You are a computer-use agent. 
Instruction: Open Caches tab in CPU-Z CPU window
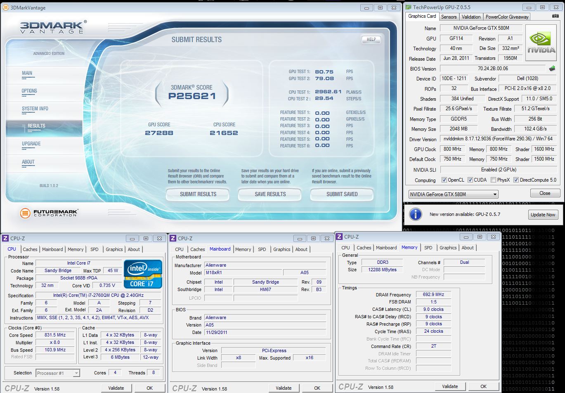pyautogui.click(x=30, y=249)
